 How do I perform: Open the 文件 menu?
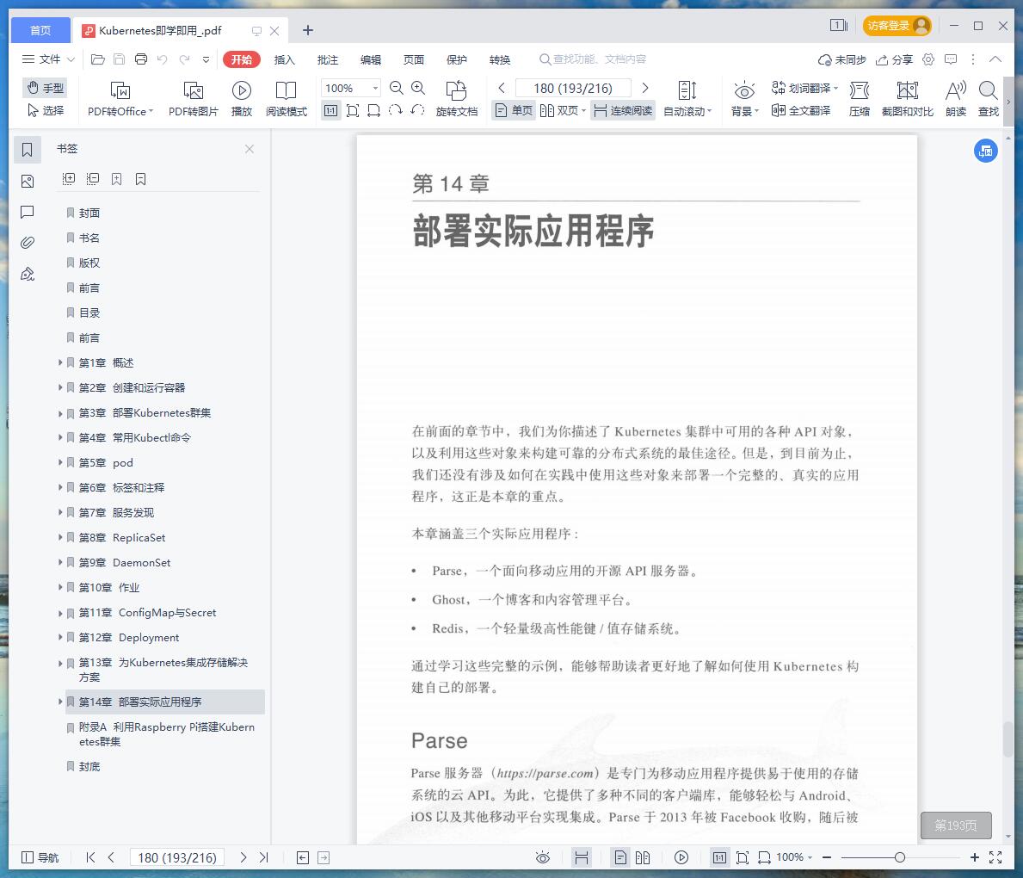(48, 59)
